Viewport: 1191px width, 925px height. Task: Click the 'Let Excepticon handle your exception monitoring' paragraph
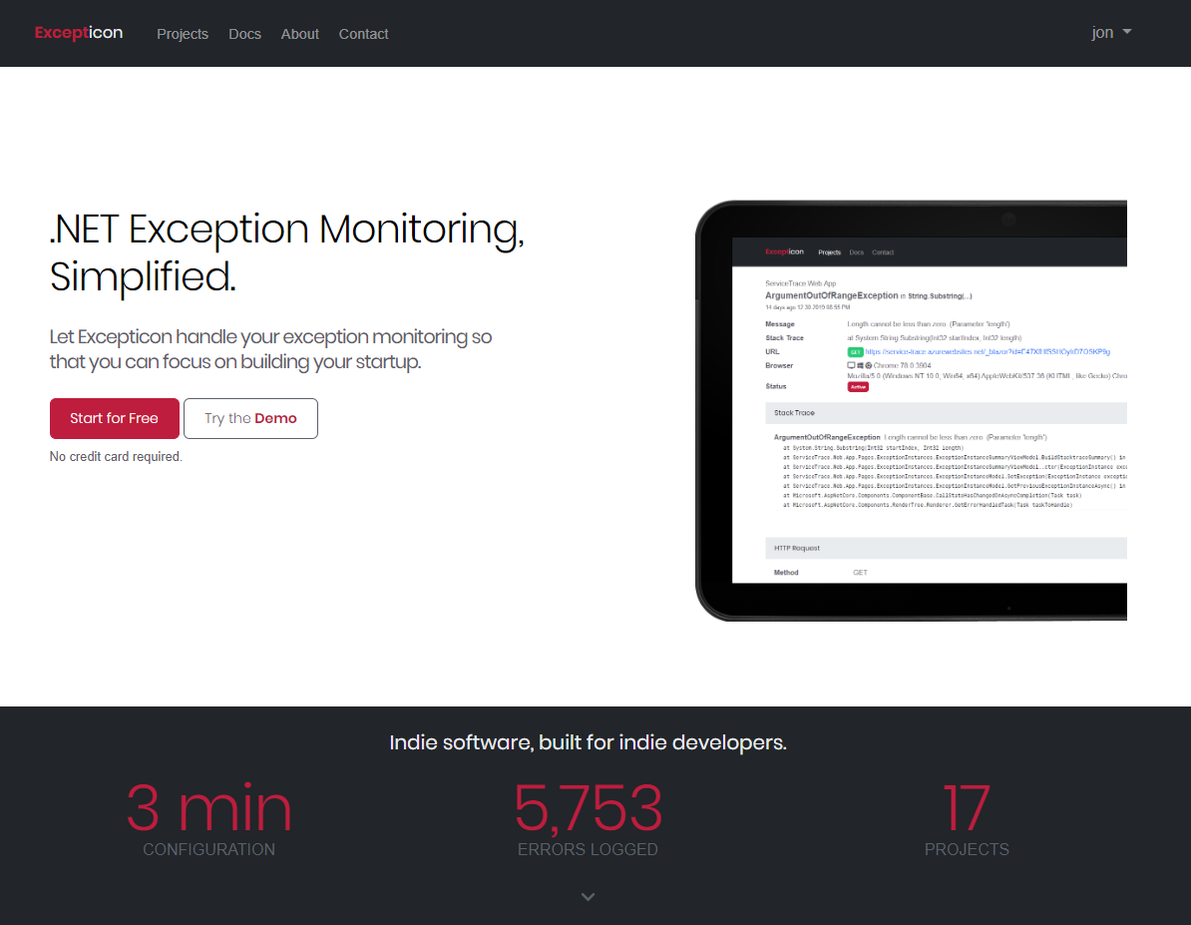(271, 349)
